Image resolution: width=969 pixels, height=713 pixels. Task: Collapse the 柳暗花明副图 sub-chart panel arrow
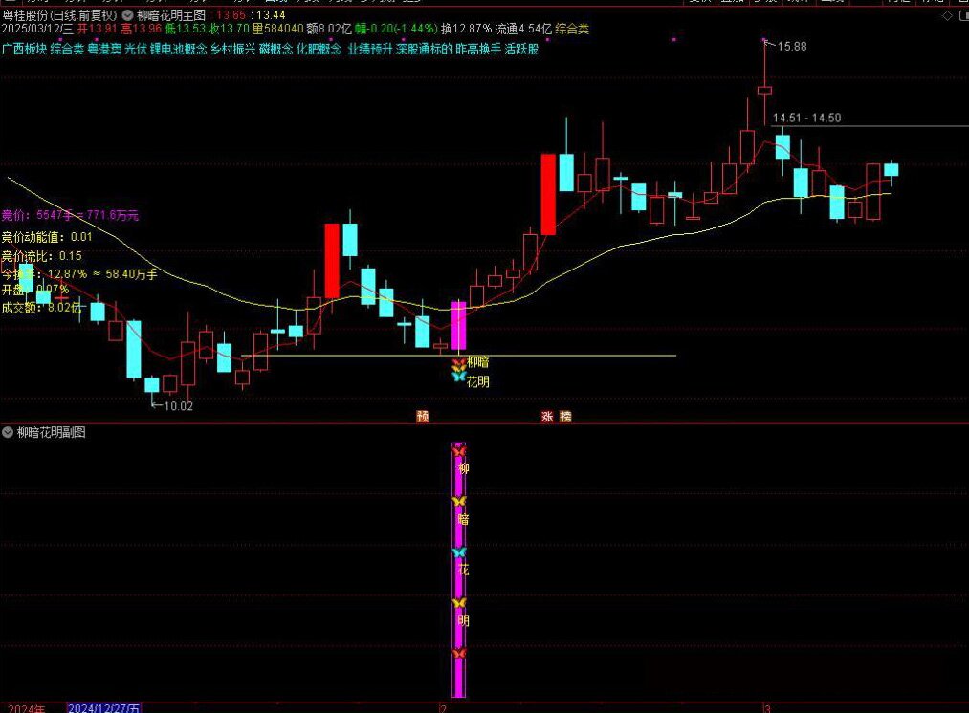[9, 433]
